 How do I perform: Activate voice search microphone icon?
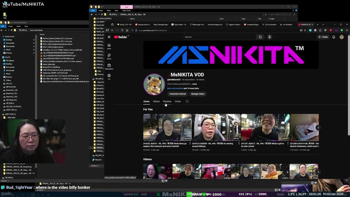coord(269,37)
